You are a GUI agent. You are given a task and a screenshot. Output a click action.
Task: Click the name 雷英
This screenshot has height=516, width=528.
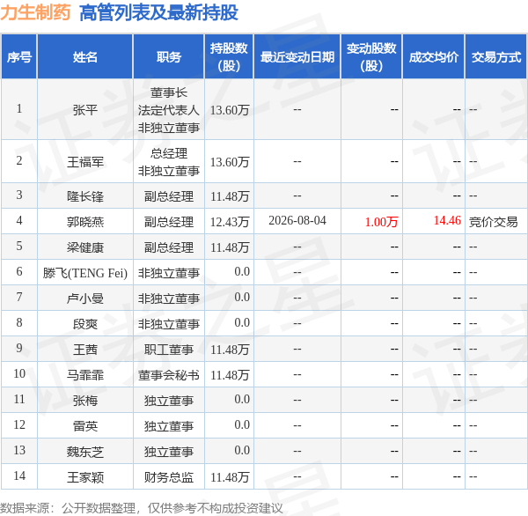click(x=85, y=426)
